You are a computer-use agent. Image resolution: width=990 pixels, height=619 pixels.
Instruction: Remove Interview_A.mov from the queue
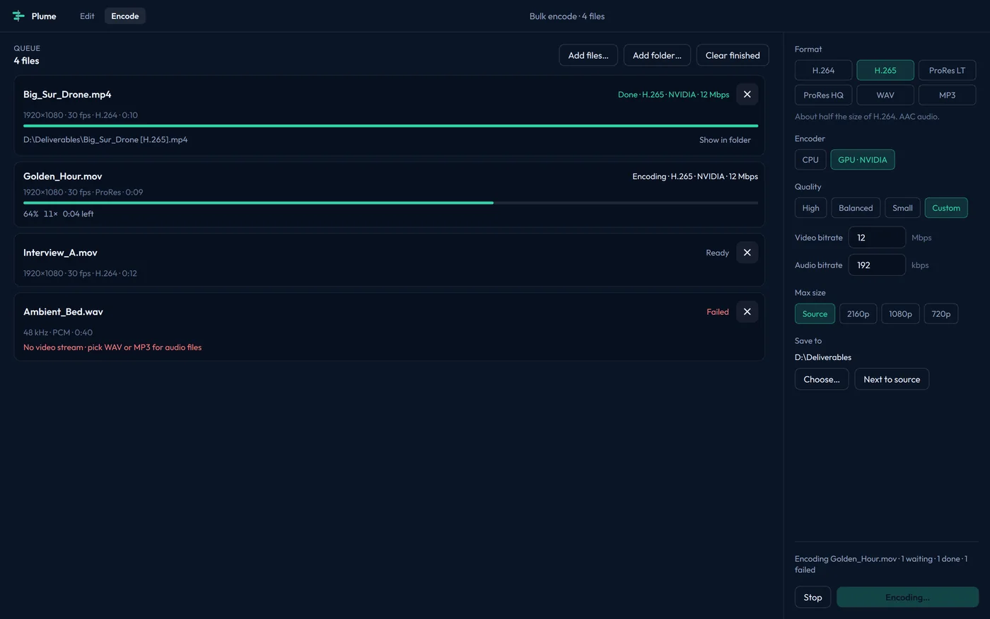tap(747, 253)
